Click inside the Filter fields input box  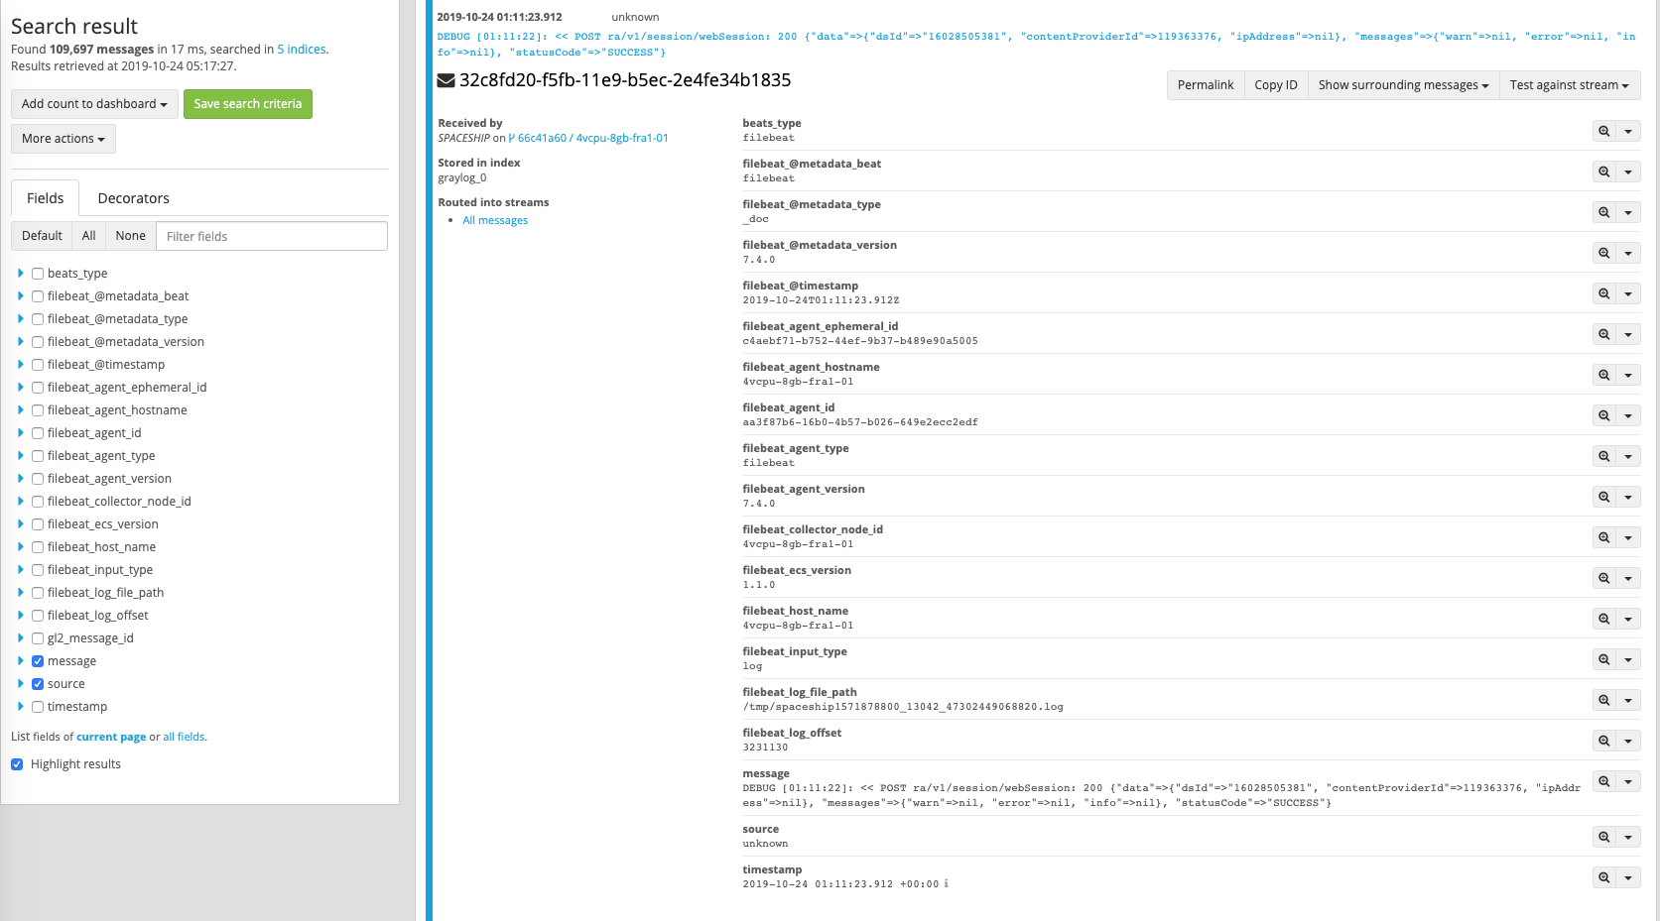click(271, 235)
